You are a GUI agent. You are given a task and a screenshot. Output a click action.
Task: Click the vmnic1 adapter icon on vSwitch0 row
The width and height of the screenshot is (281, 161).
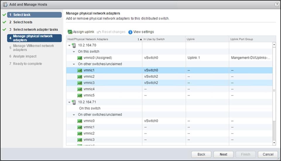(x=80, y=71)
